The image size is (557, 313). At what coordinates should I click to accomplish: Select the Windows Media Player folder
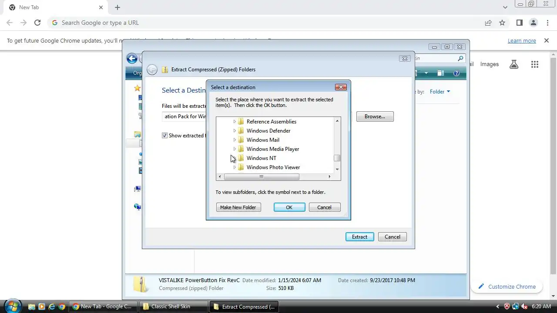click(273, 149)
